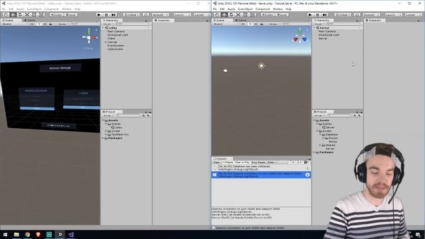
Task: Select the Scale tool in Server window
Action: (238, 15)
